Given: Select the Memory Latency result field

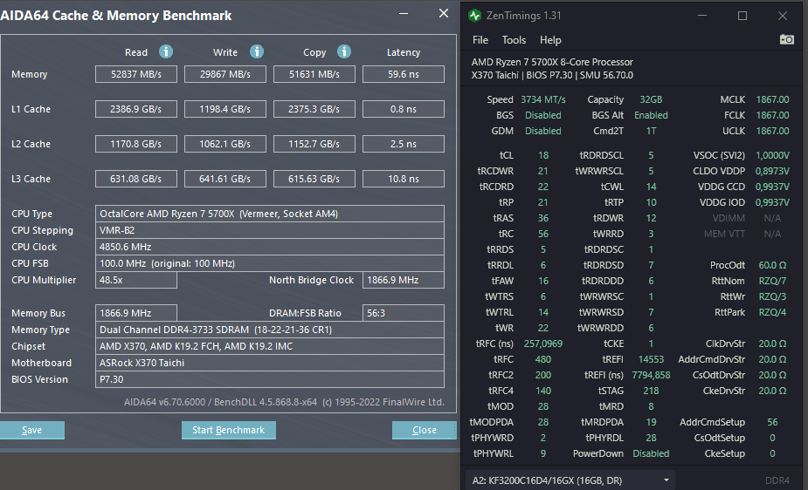Looking at the screenshot, I should tap(403, 74).
